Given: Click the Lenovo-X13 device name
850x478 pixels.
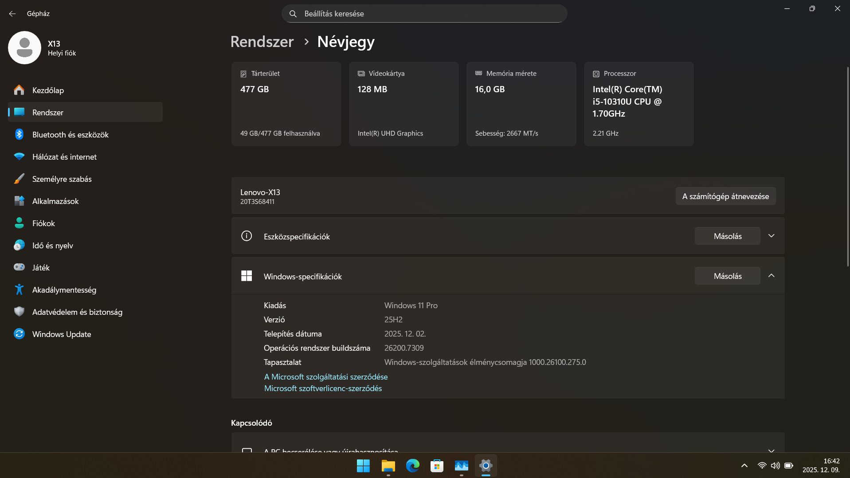Looking at the screenshot, I should click(x=260, y=192).
